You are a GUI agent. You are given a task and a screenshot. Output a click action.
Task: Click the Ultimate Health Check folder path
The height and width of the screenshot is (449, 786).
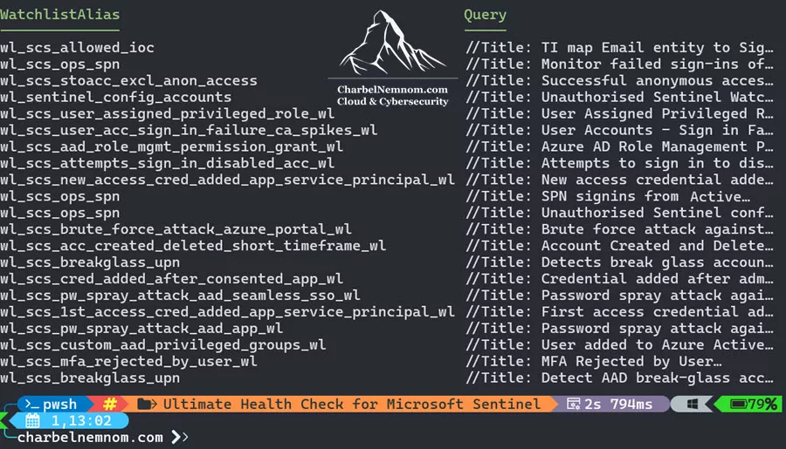pyautogui.click(x=351, y=404)
